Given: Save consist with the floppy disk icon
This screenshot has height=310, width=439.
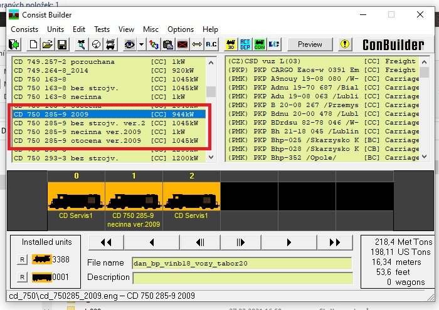Looking at the screenshot, I should pos(61,44).
